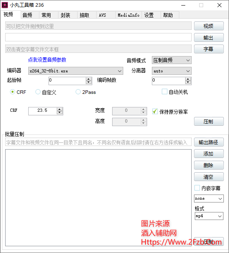Decrease the 起始帧 value with down arrow
The height and width of the screenshot is (253, 229).
[89, 82]
